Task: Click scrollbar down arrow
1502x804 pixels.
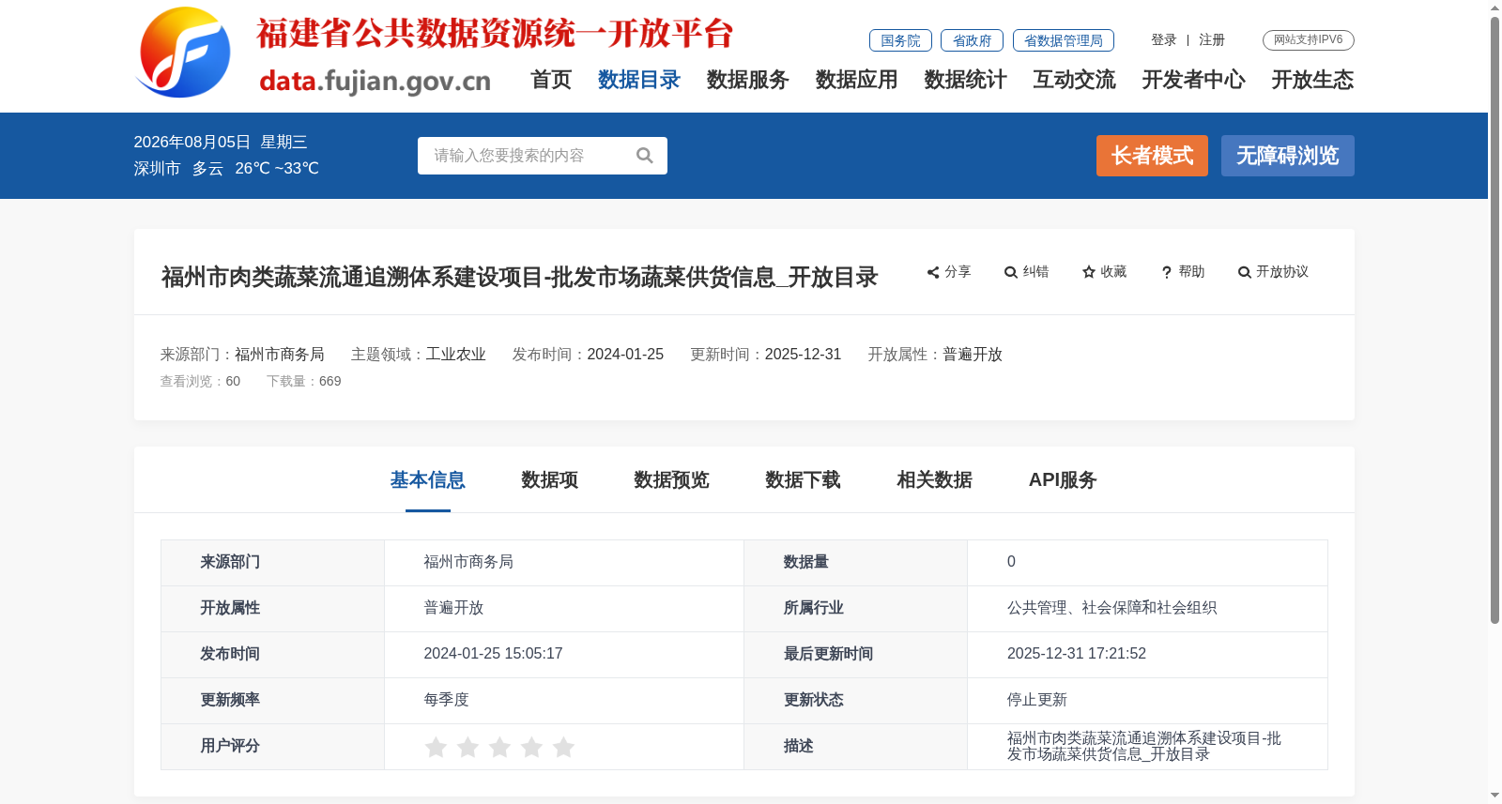Action: 1494,796
